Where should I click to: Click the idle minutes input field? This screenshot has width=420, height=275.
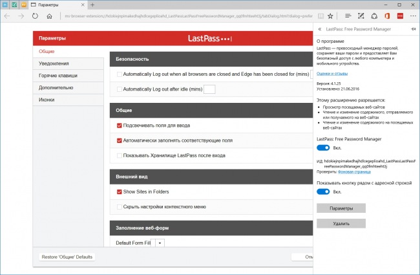click(209, 89)
